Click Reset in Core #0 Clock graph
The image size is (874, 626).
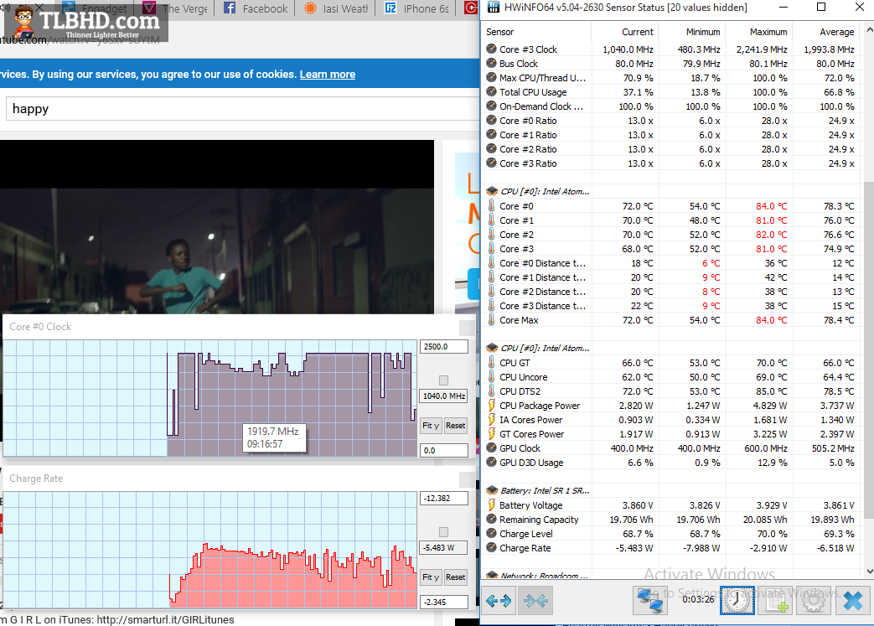click(x=455, y=426)
